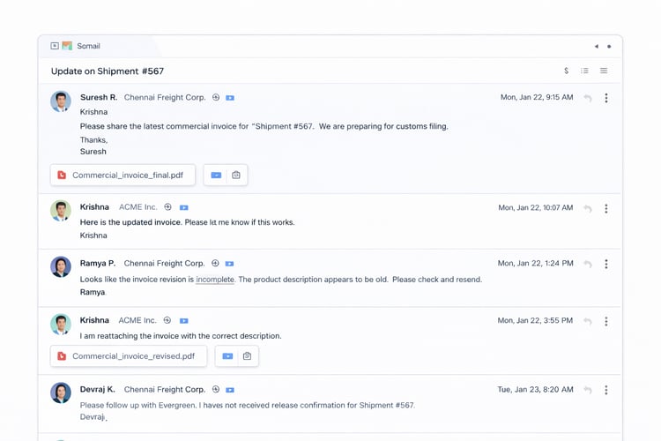Image resolution: width=661 pixels, height=441 pixels.
Task: Click the subject 'Update on Shipment #567'
Action: click(107, 71)
